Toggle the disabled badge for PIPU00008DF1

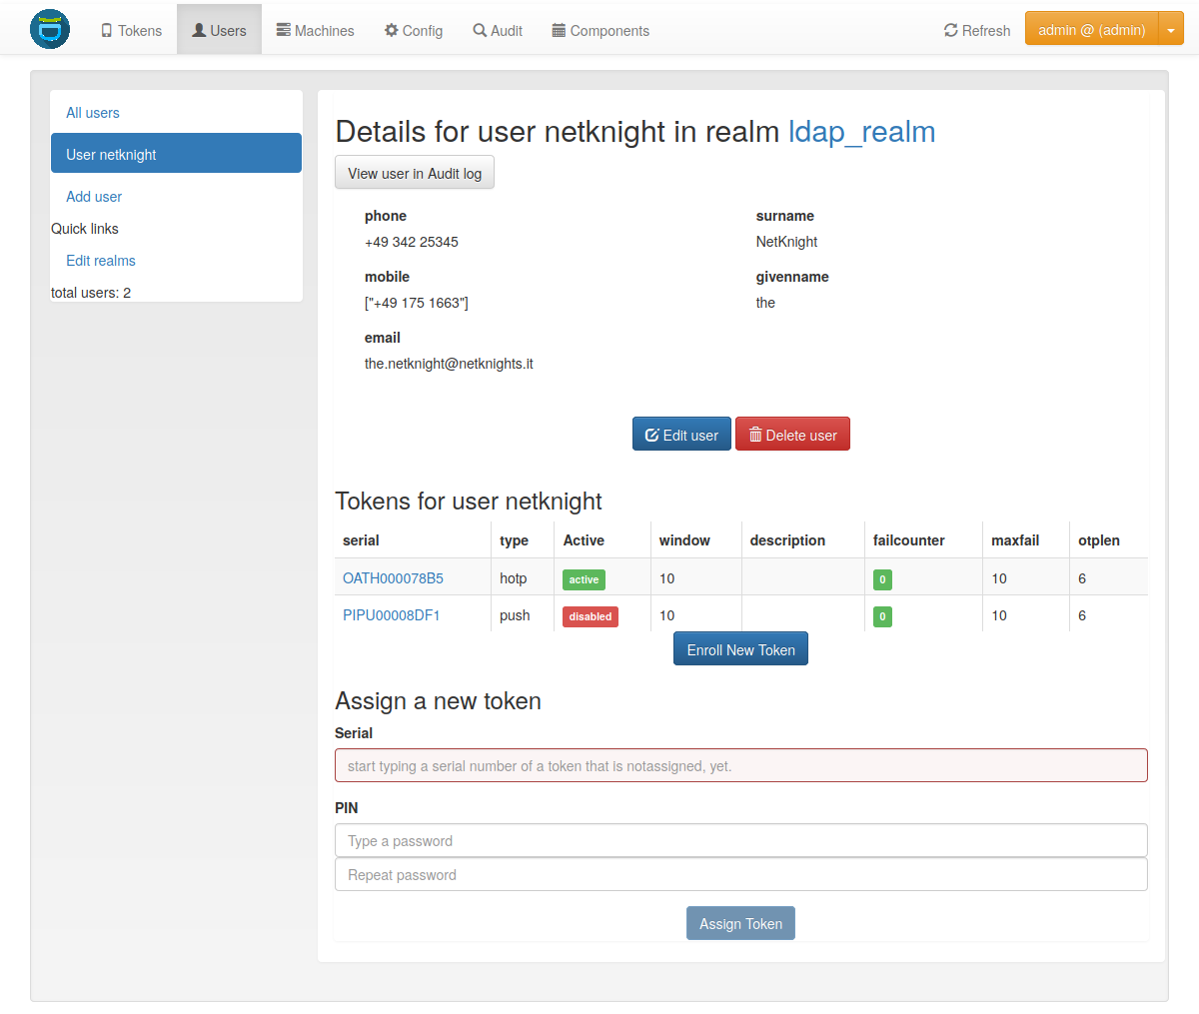tap(591, 616)
